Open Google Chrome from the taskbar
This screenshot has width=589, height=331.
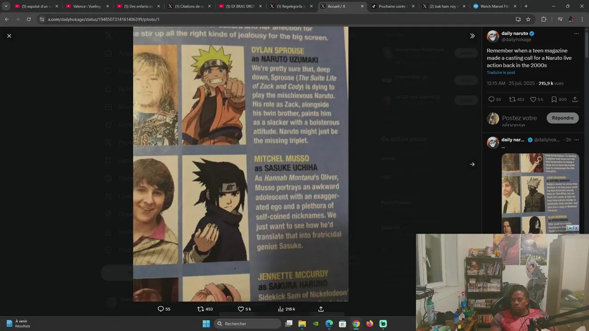356,324
